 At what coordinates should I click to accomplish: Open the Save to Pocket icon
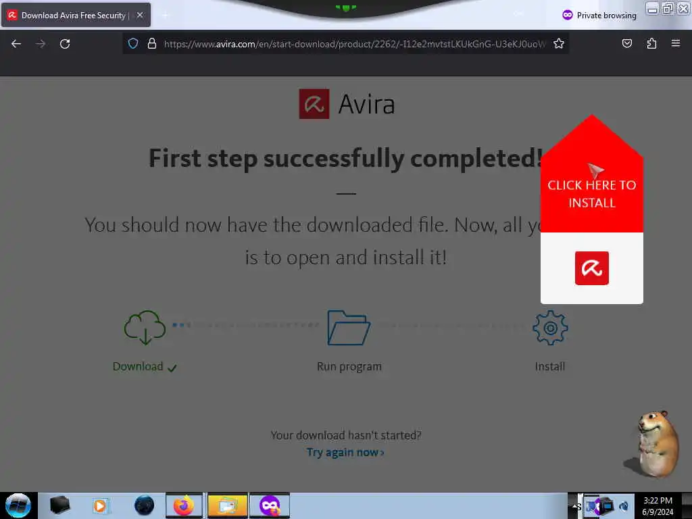pos(626,43)
